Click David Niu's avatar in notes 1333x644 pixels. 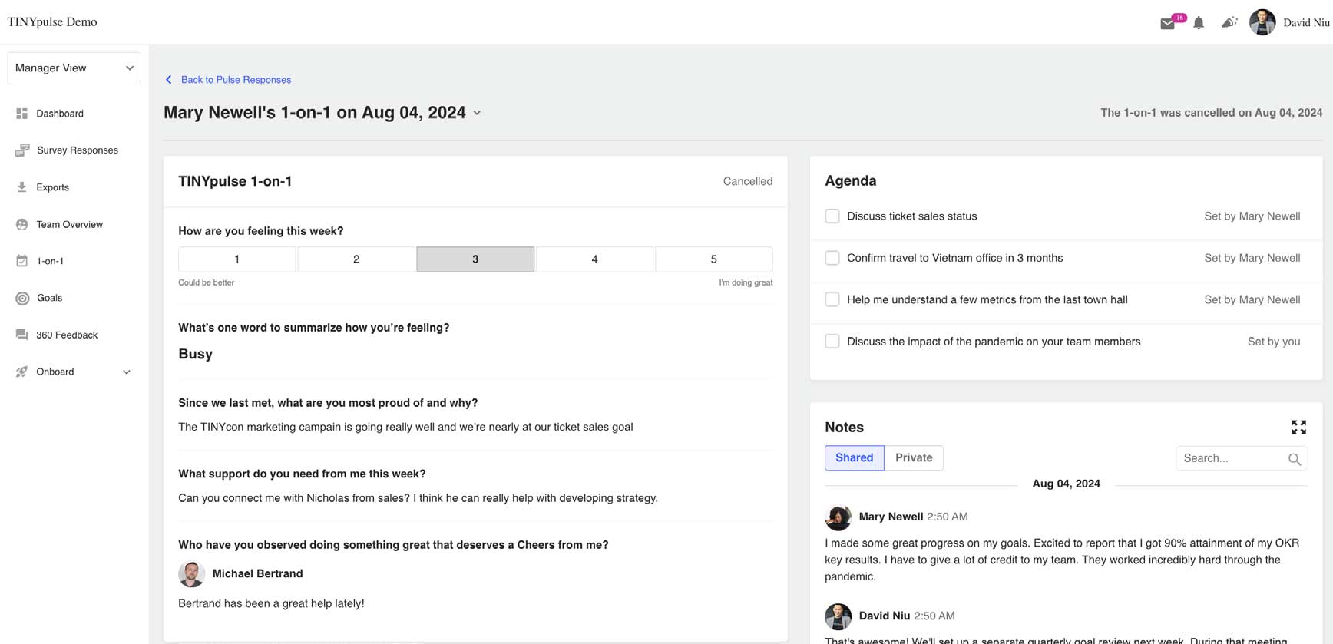838,616
